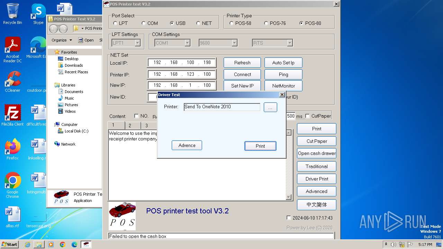Click the Start button
This screenshot has height=249, width=443.
(x=10, y=244)
